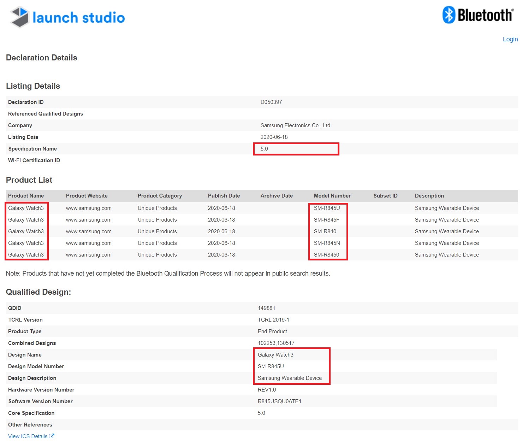The image size is (522, 441).
Task: Select the SM-R8450 model number cell
Action: [x=326, y=255]
